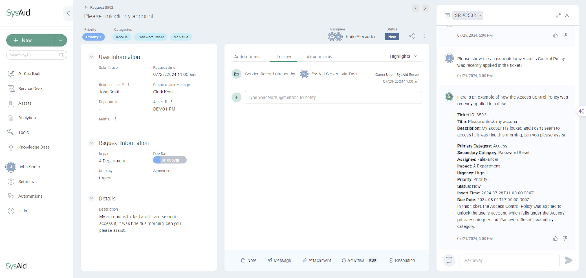
Task: Collapse the User Information section
Action: pos(92,57)
